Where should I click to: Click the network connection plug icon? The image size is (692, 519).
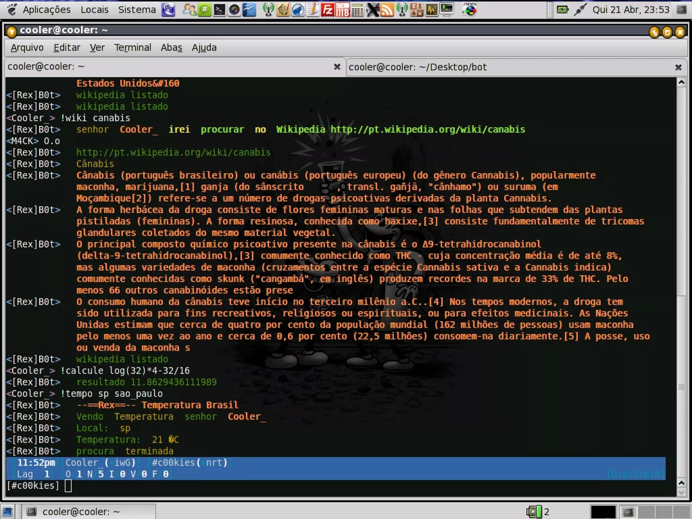click(580, 9)
